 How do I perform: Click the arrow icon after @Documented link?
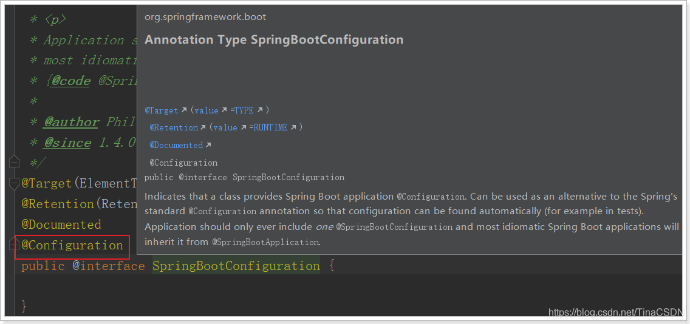pos(208,145)
